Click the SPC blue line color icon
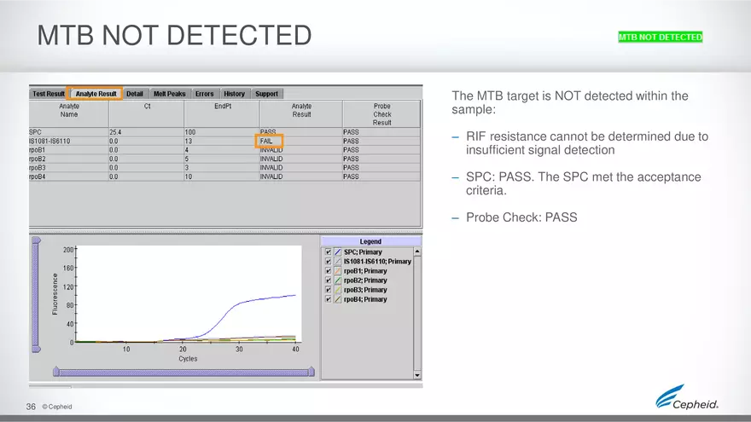 (338, 252)
